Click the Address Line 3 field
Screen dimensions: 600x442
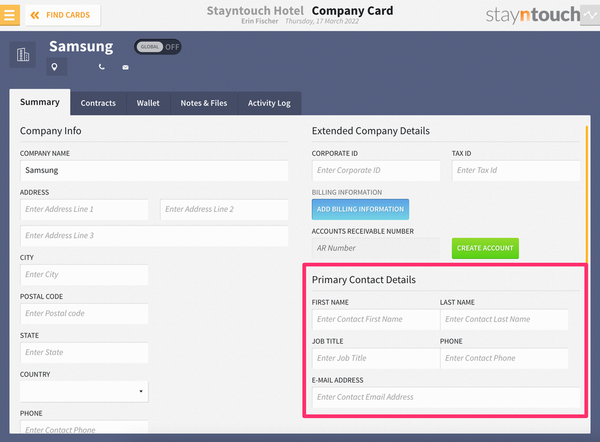[x=154, y=235]
